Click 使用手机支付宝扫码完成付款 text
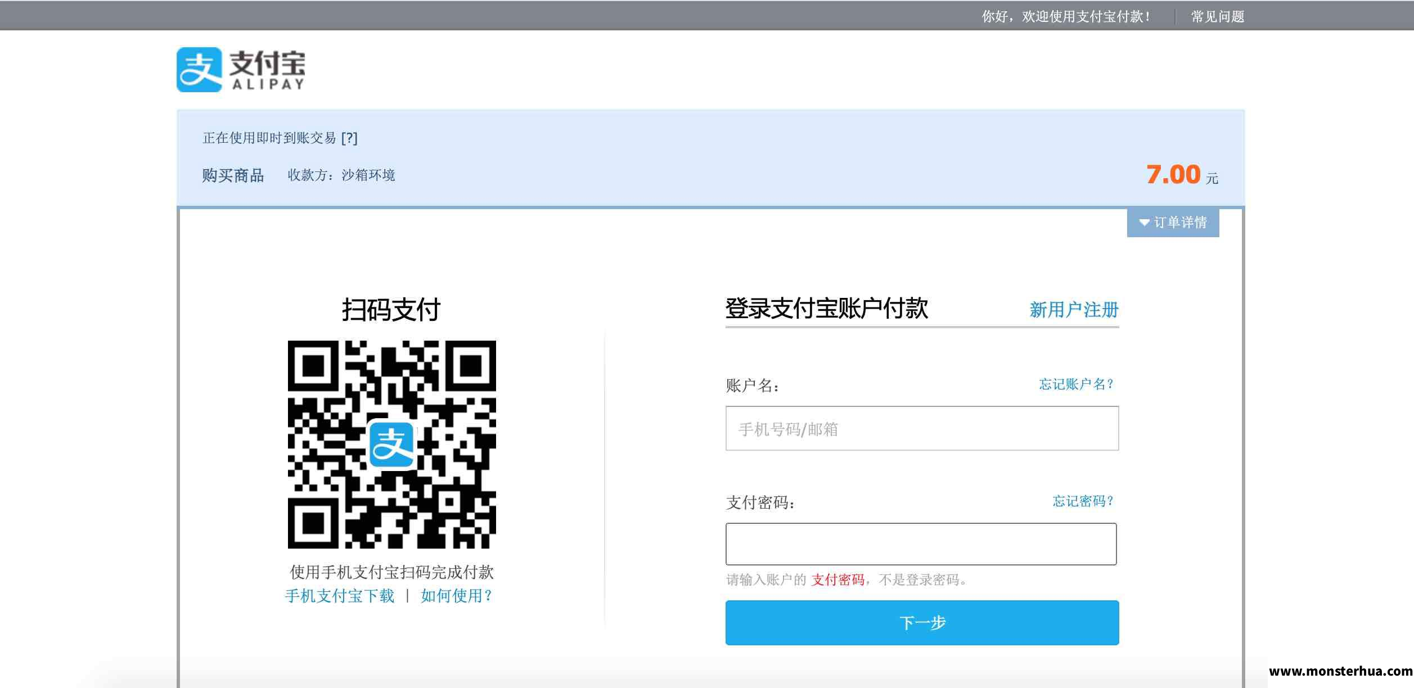This screenshot has width=1414, height=688. pyautogui.click(x=391, y=572)
